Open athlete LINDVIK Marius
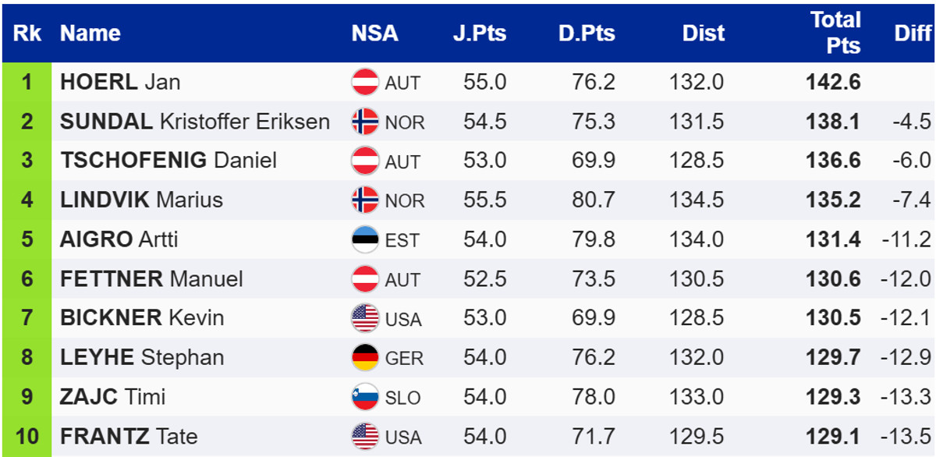The height and width of the screenshot is (457, 936). [x=141, y=200]
